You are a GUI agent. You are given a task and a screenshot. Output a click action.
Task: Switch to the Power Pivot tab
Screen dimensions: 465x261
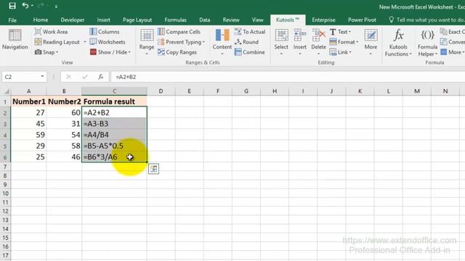tap(362, 20)
